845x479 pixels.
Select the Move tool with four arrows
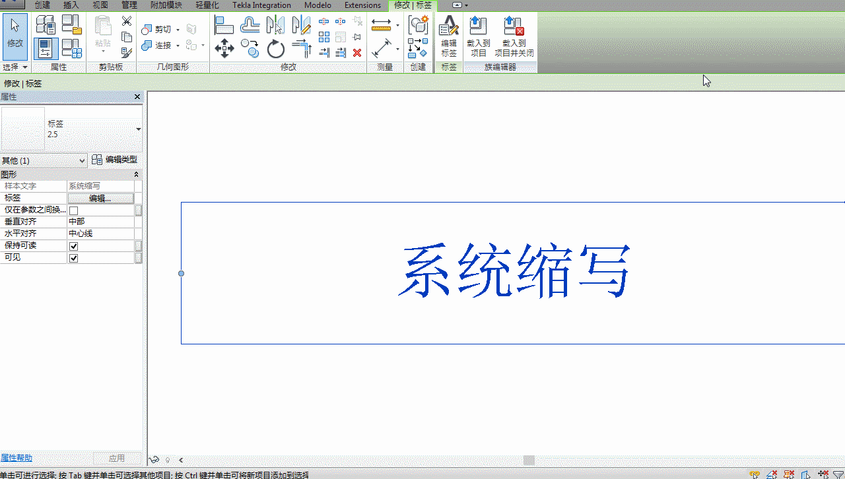pyautogui.click(x=224, y=48)
